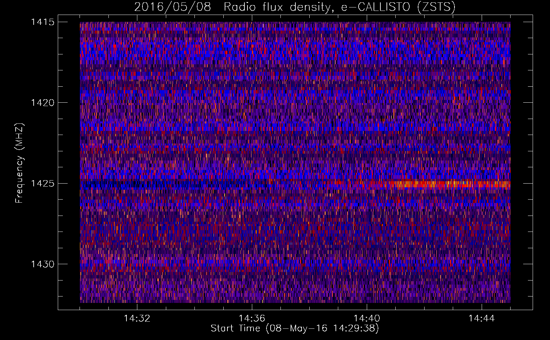550x340 pixels.
Task: Click the '14:32' time axis label
Action: click(x=137, y=319)
